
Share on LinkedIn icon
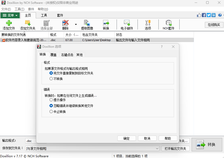(x=214, y=15)
